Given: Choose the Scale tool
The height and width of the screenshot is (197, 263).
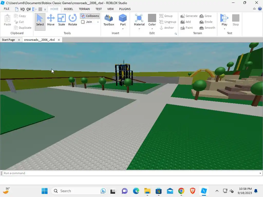Looking at the screenshot, I should click(x=62, y=20).
